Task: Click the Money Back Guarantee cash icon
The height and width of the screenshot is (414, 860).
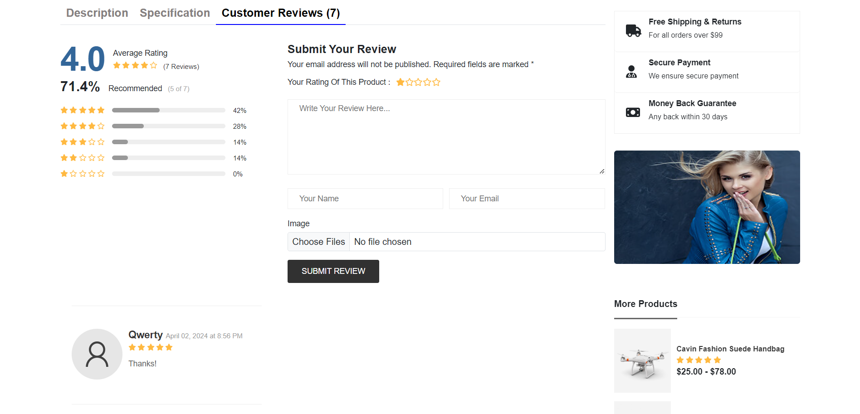Action: [x=633, y=112]
